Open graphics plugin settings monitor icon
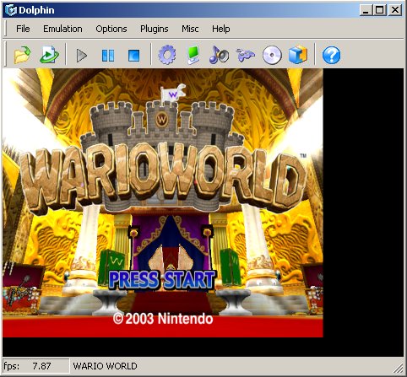This screenshot has width=407, height=377. (x=193, y=55)
